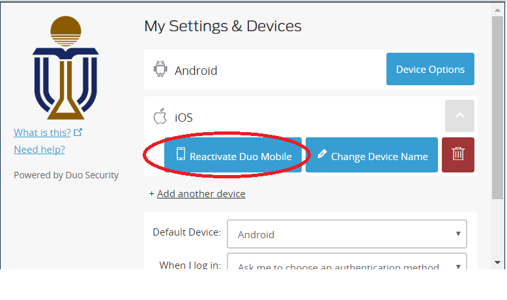Collapse the iOS device options chevron

(x=459, y=116)
